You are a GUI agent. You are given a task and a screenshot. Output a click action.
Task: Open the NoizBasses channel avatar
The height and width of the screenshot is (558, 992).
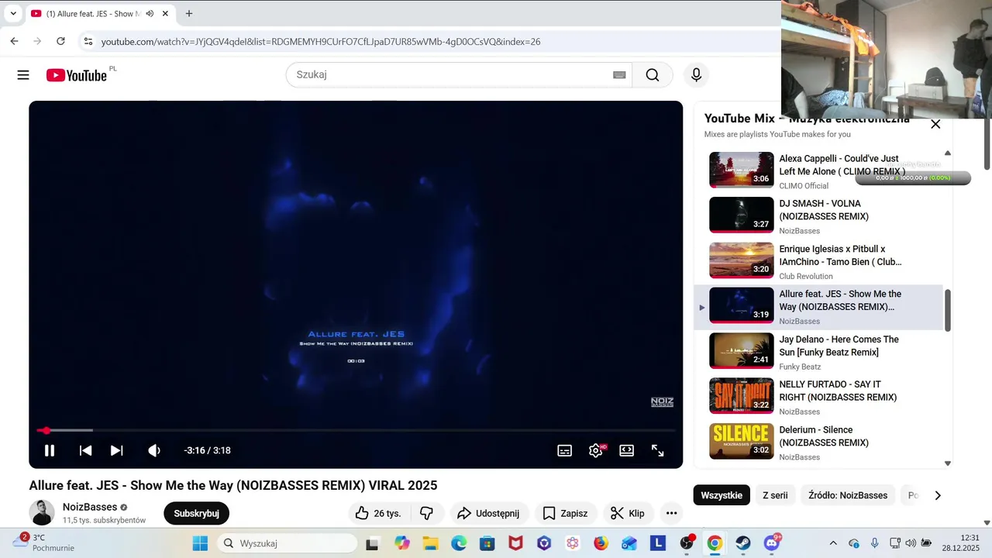tap(42, 512)
